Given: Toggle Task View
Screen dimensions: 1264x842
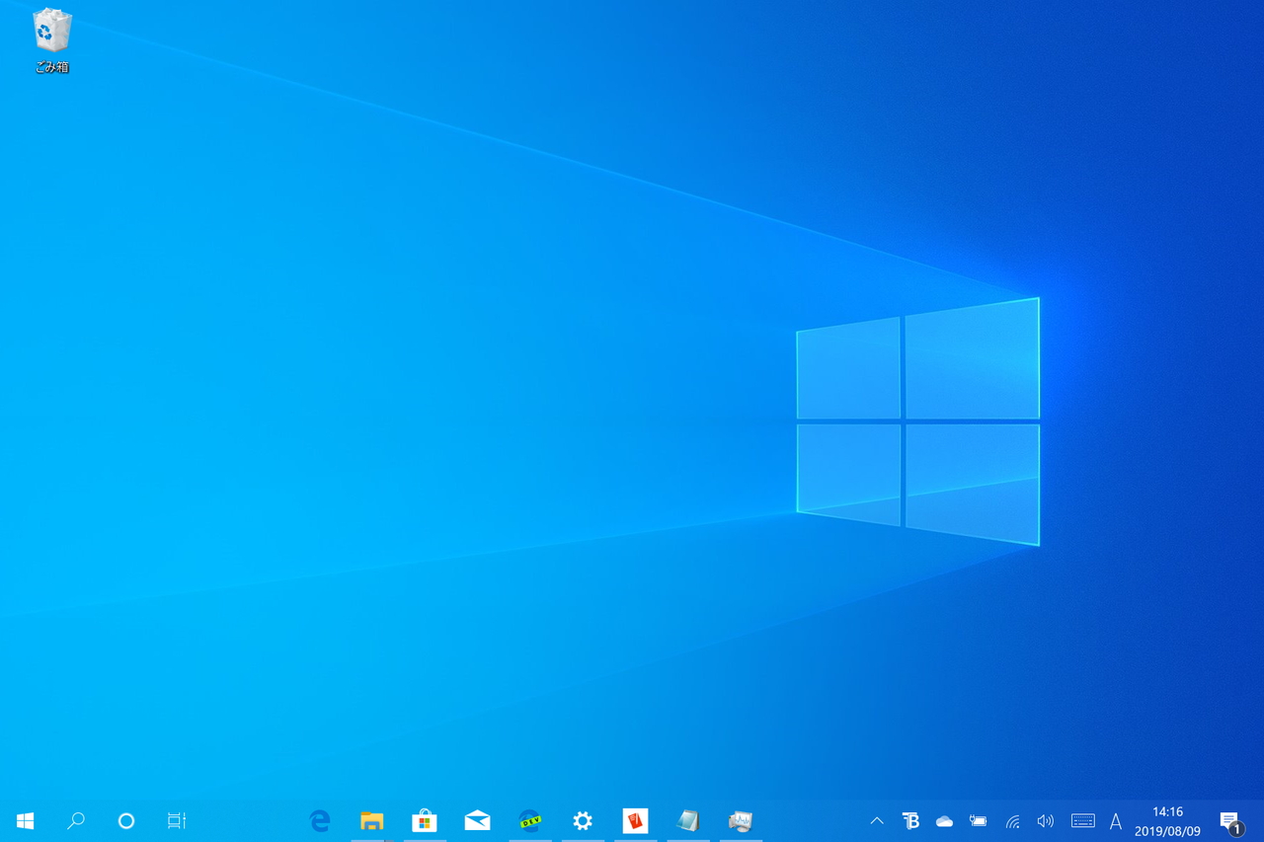Looking at the screenshot, I should click(x=176, y=820).
